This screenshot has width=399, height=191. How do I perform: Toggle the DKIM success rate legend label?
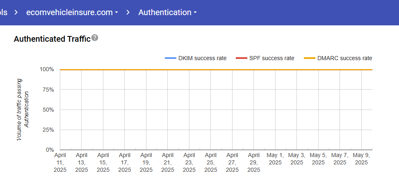click(202, 58)
